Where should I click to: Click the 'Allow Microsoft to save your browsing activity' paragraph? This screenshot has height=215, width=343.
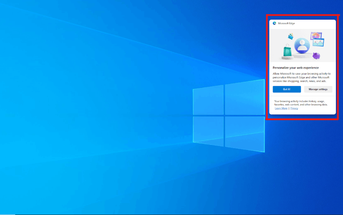(301, 77)
